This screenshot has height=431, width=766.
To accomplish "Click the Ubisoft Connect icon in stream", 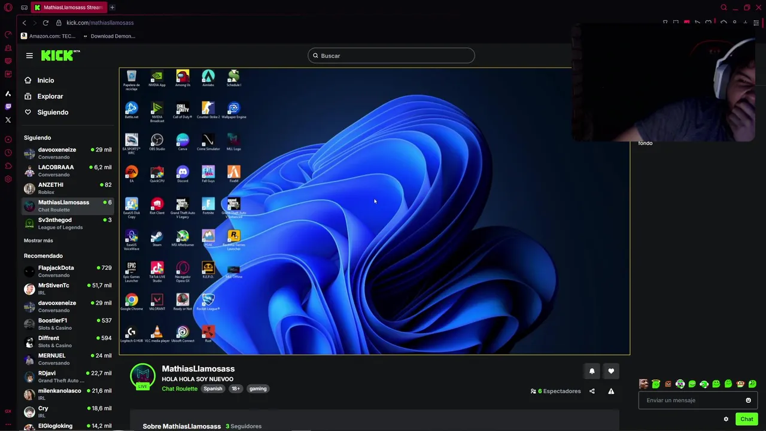I will coord(183,334).
